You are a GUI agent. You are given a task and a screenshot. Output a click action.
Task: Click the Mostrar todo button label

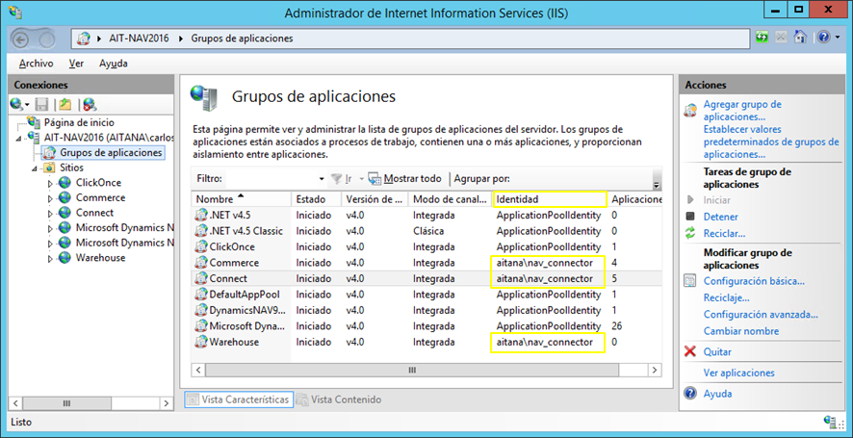(x=413, y=178)
